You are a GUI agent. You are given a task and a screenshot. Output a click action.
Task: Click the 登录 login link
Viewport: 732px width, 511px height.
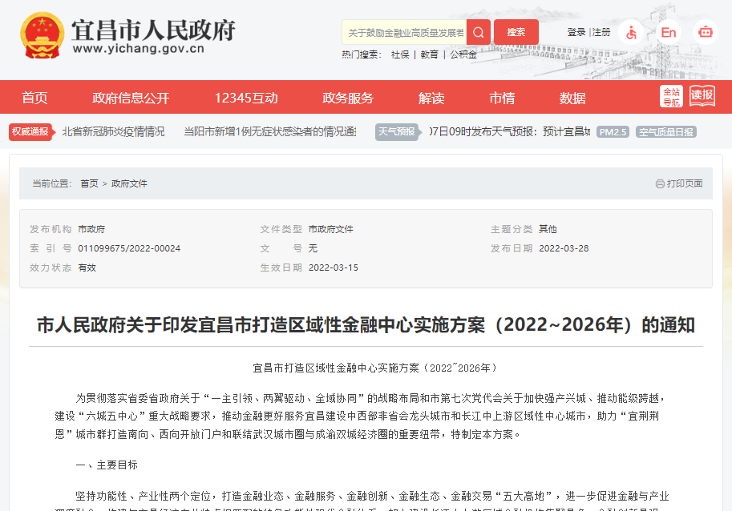576,32
